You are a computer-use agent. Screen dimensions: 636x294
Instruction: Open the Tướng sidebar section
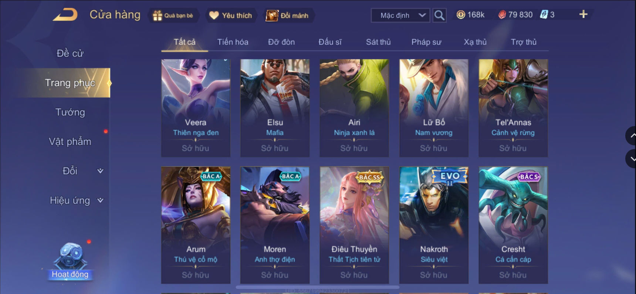(x=70, y=112)
